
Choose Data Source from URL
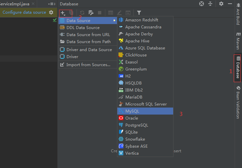[x=88, y=34]
